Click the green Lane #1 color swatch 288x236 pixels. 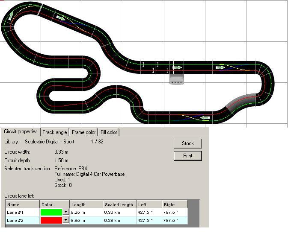point(51,212)
